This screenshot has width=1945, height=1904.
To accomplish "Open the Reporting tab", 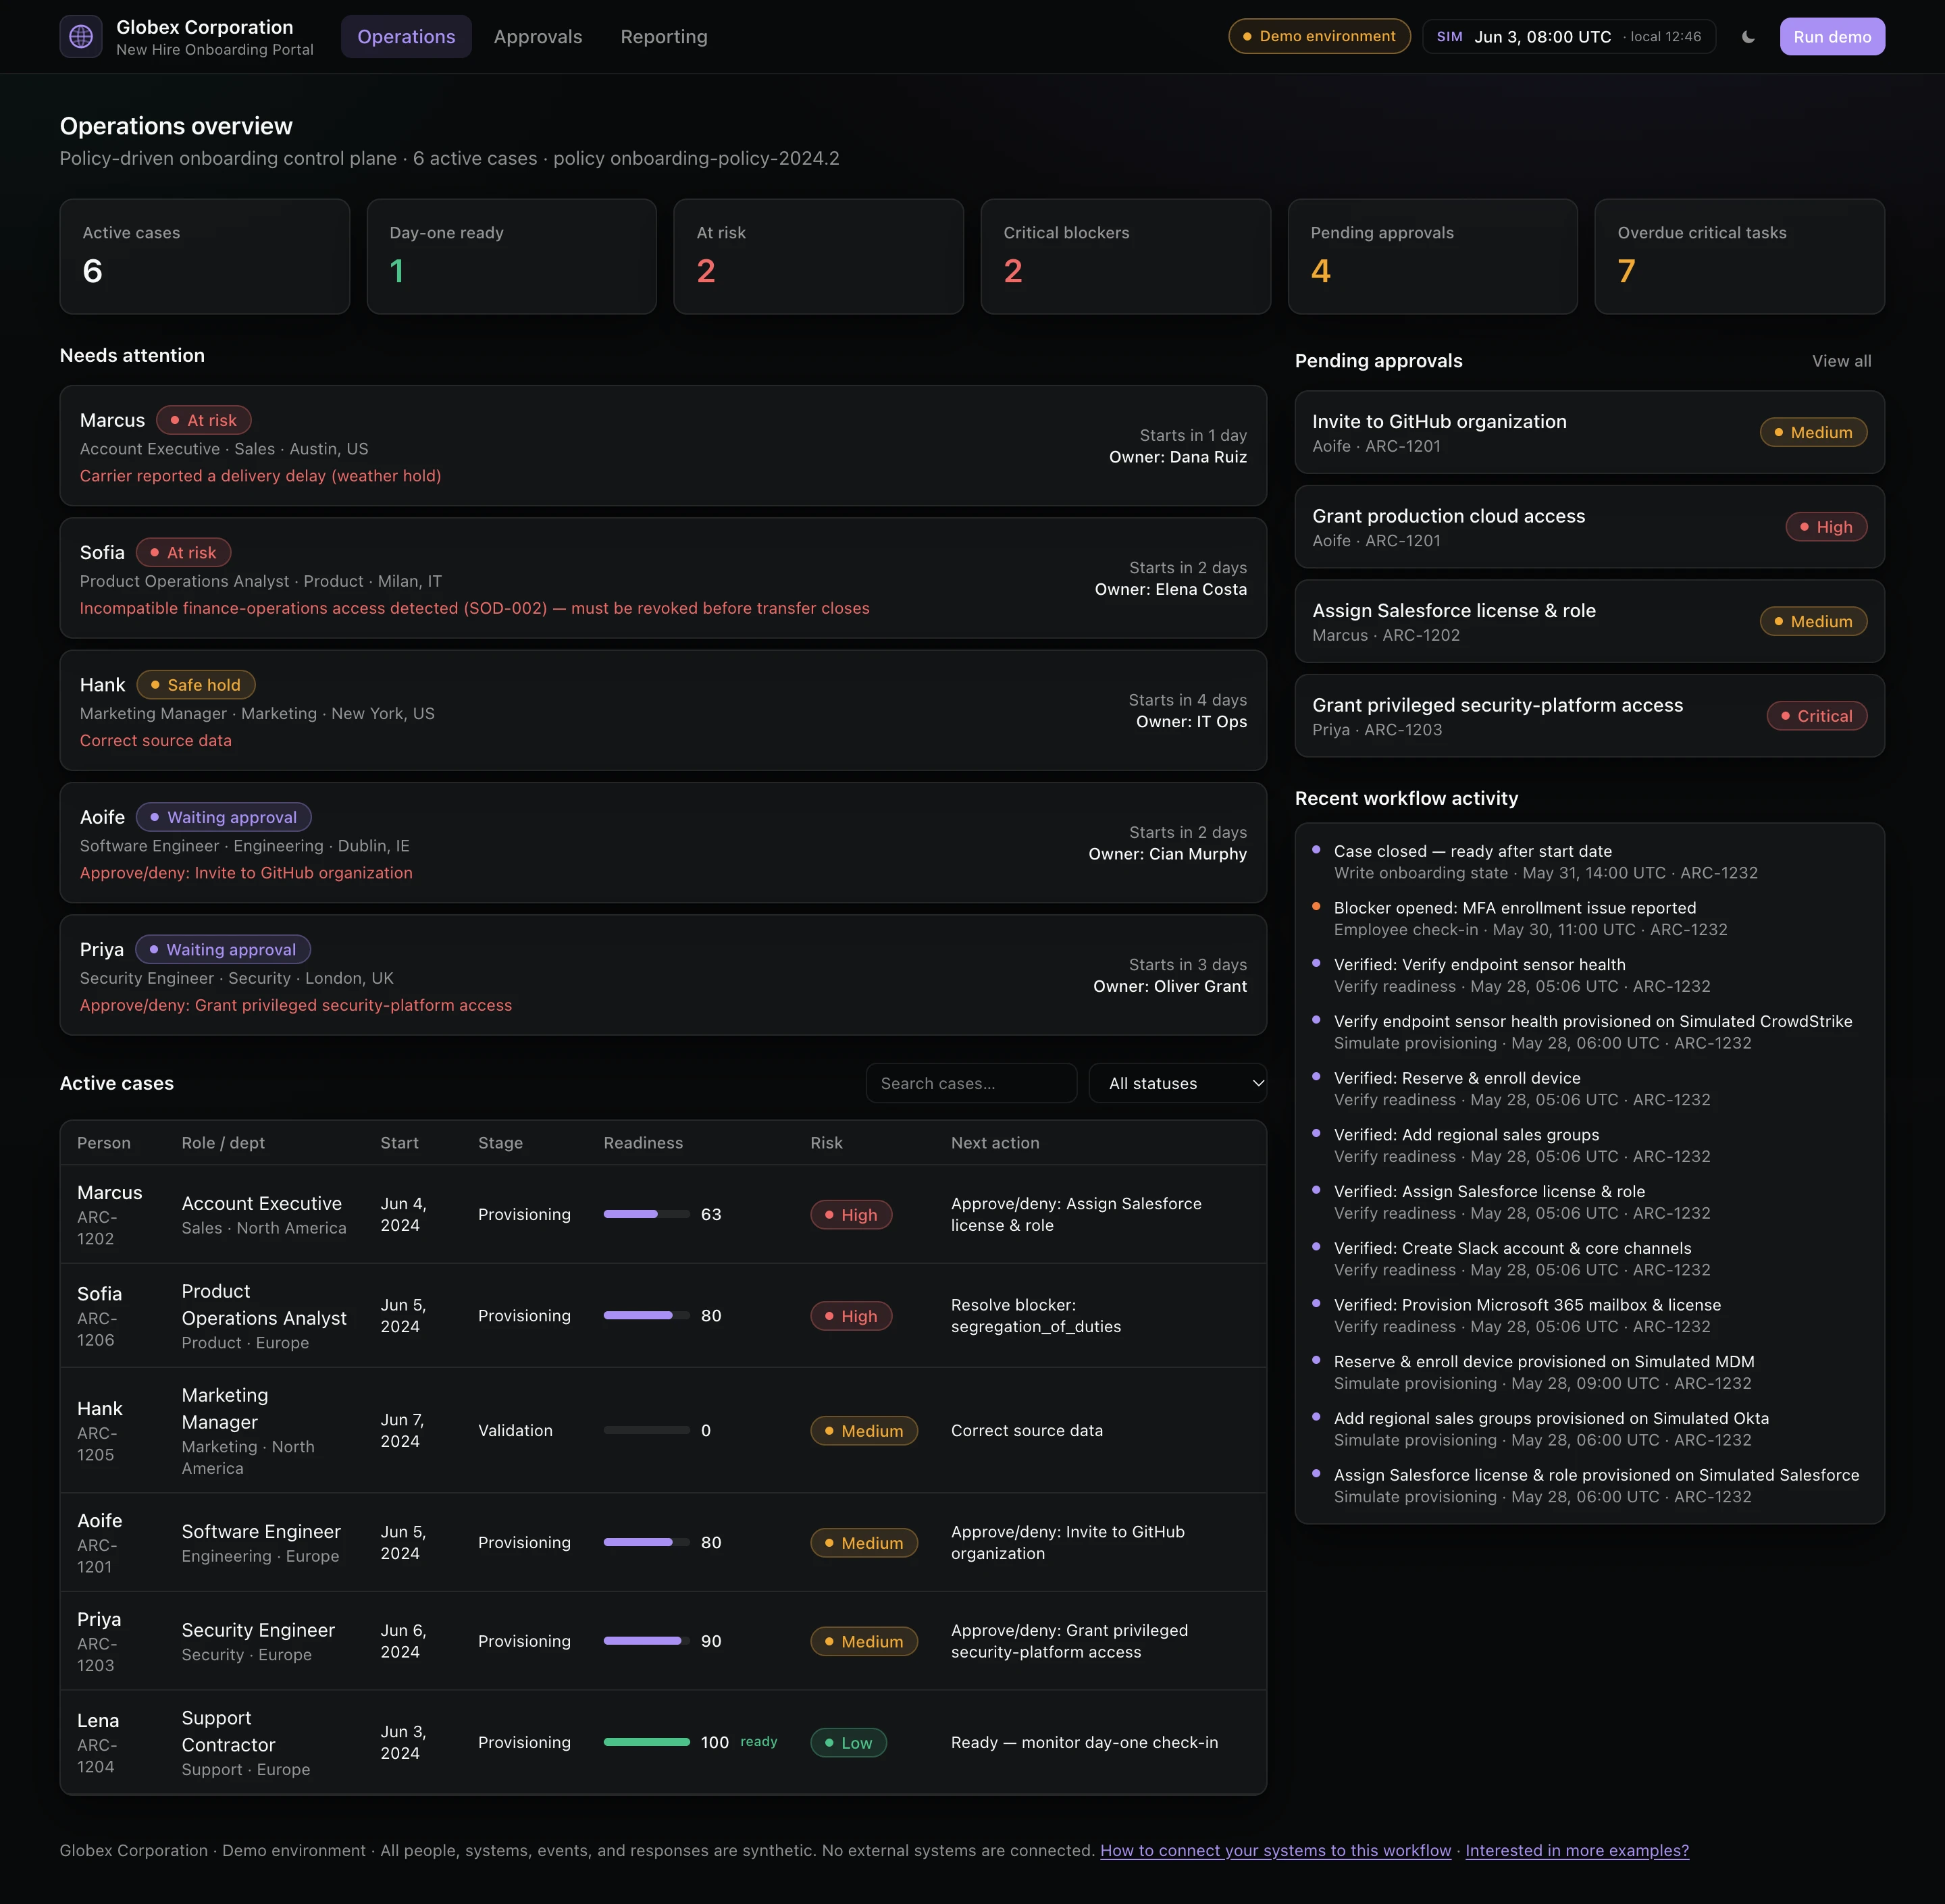I will [x=664, y=37].
